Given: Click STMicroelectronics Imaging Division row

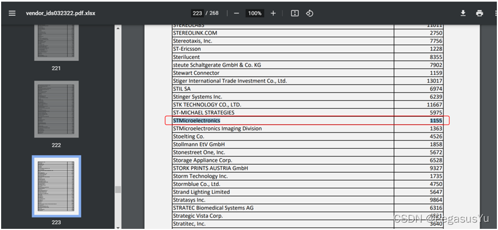Looking at the screenshot, I should (x=307, y=129).
